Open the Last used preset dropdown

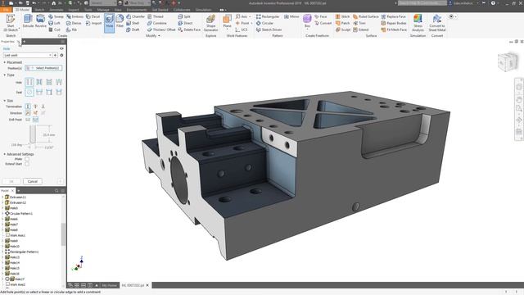point(28,55)
